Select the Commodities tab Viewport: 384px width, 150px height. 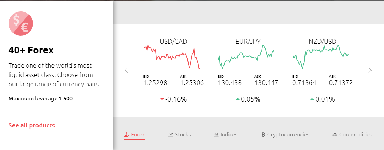click(352, 135)
